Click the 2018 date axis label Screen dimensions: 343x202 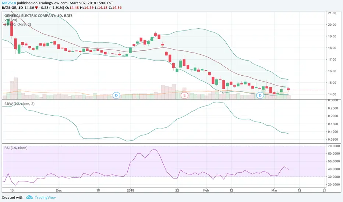coord(131,190)
